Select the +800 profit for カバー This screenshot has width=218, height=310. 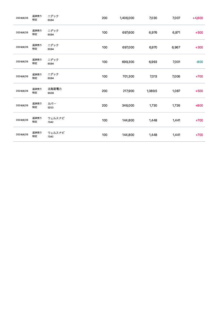pyautogui.click(x=199, y=106)
